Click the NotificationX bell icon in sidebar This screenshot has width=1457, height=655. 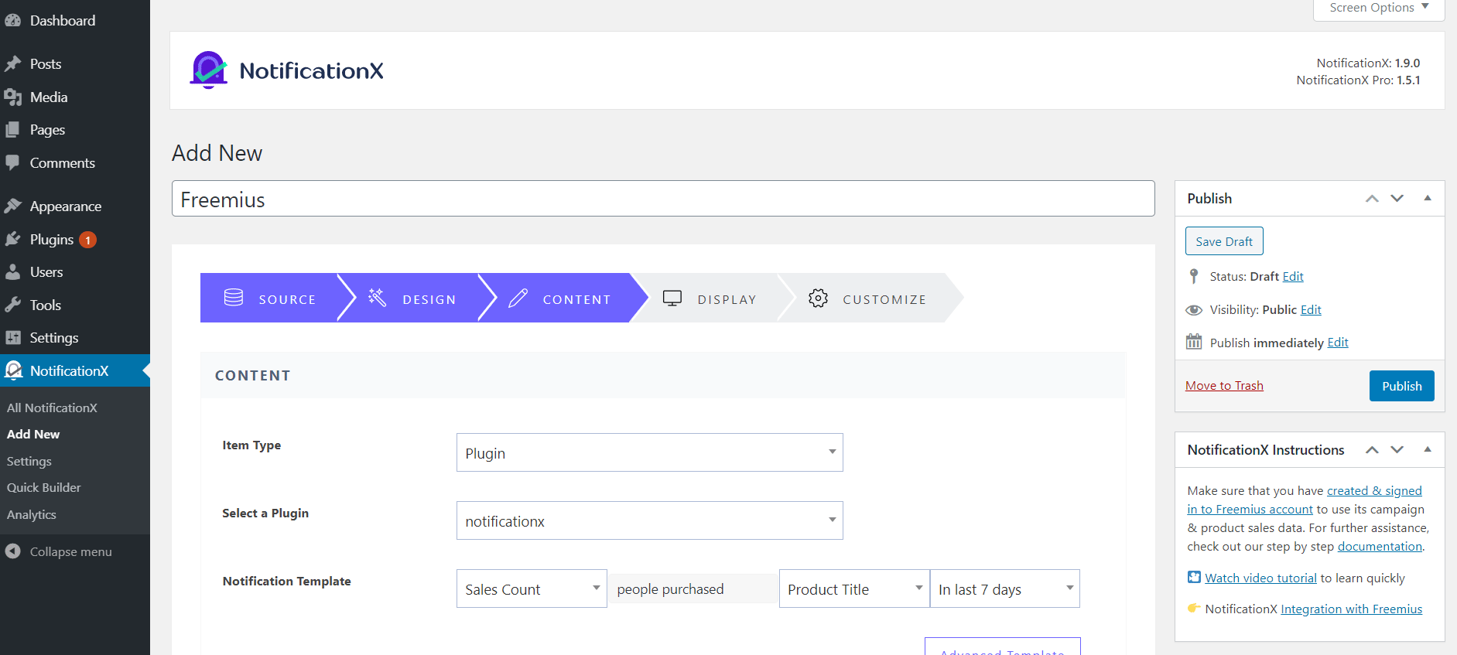click(13, 371)
